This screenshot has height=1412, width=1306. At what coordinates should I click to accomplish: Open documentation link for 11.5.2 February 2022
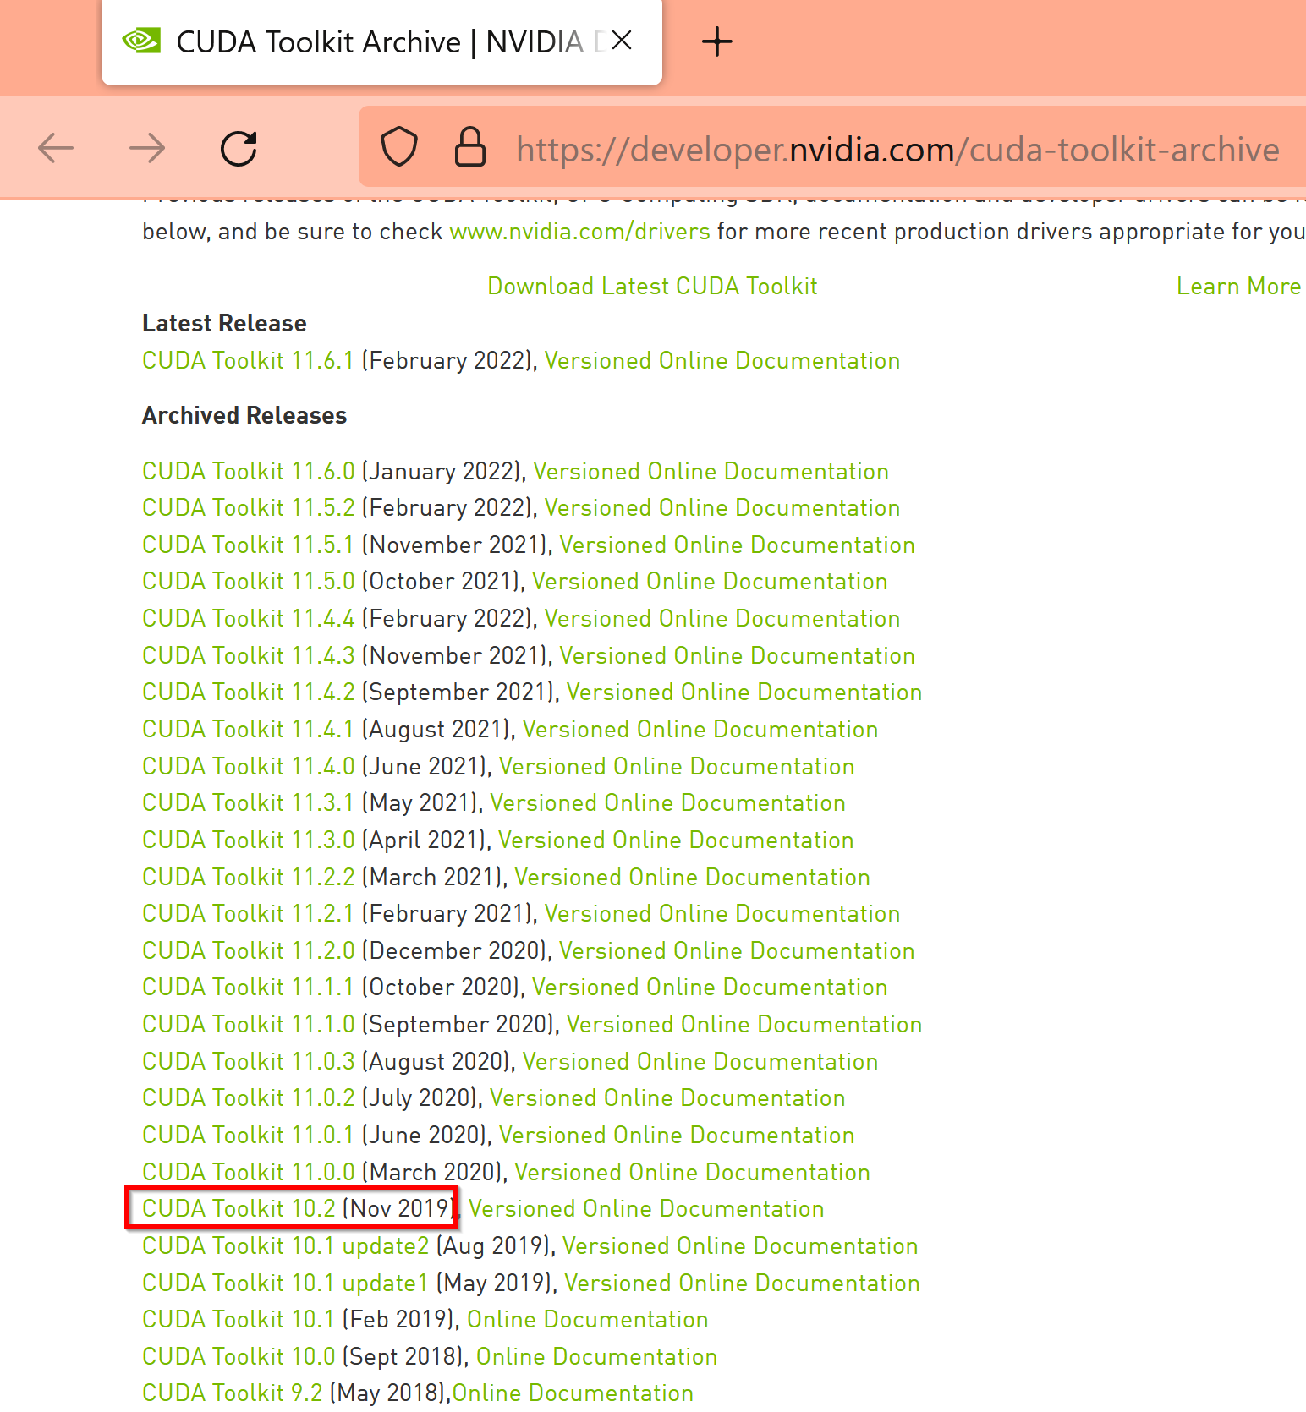[722, 508]
